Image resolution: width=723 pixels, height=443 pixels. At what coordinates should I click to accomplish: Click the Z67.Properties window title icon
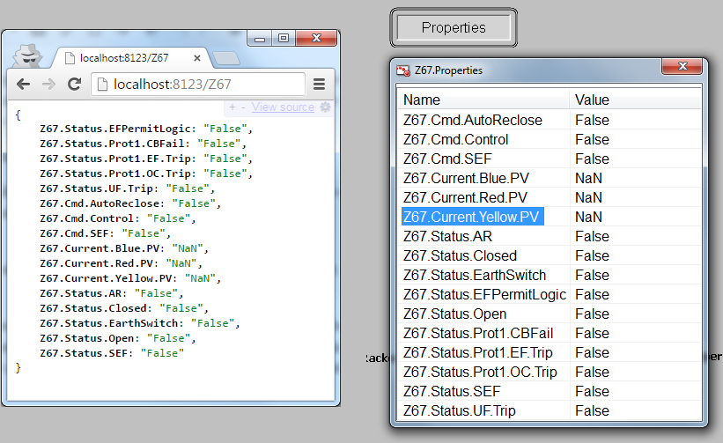403,70
